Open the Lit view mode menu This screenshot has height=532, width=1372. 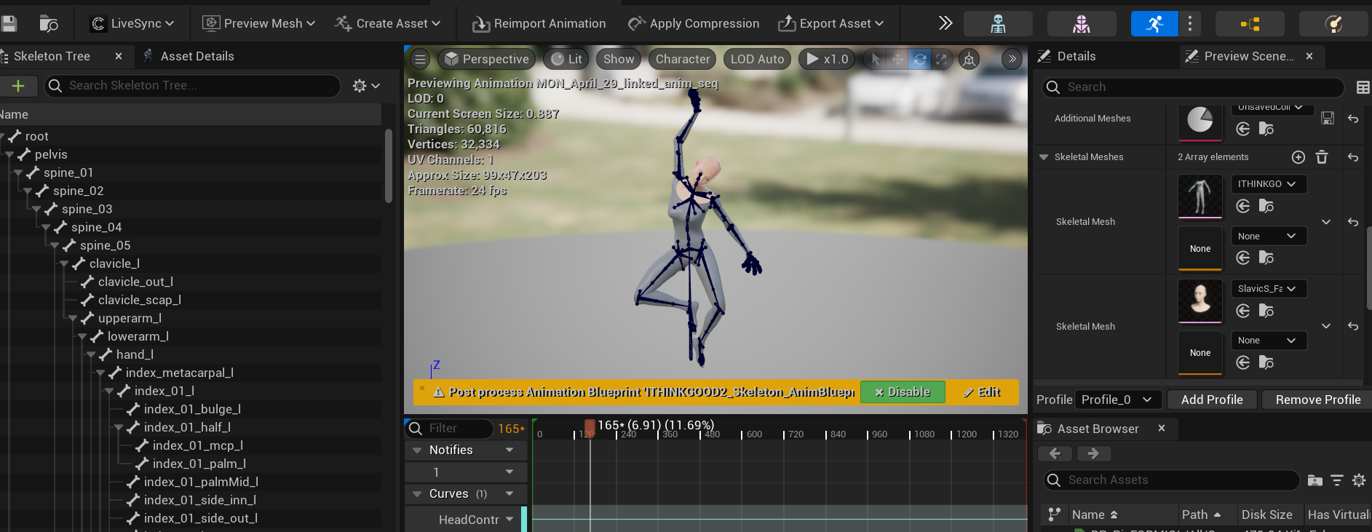[566, 59]
